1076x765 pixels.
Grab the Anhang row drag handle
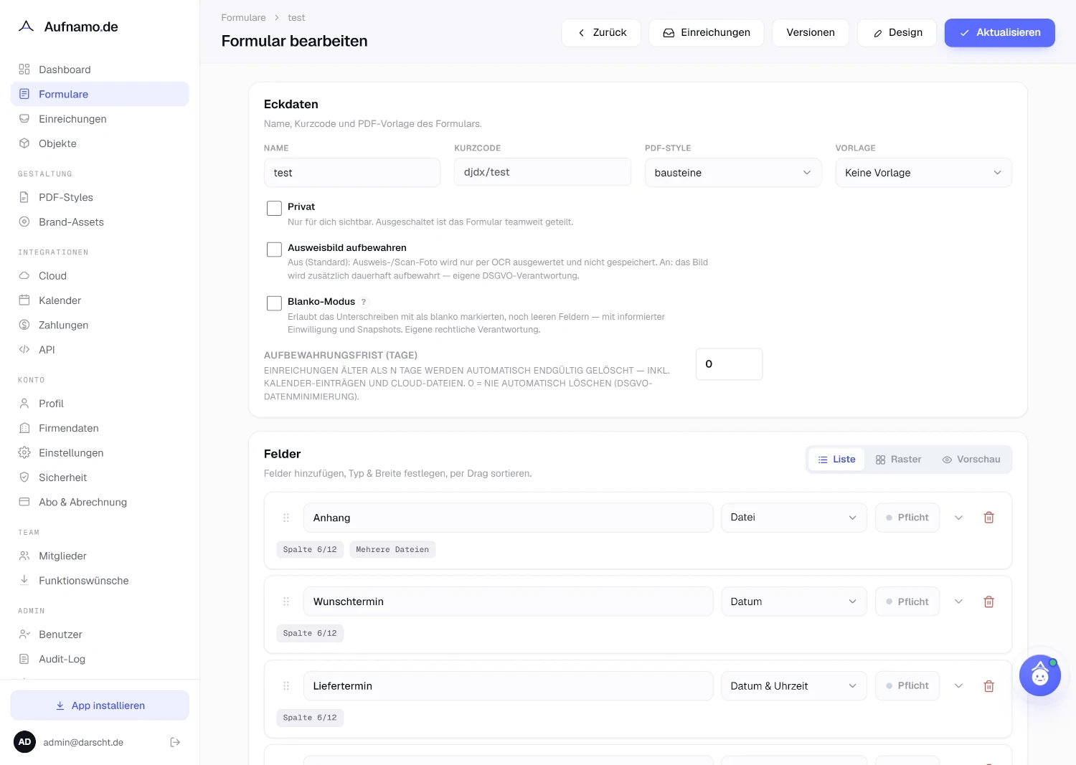pos(286,518)
